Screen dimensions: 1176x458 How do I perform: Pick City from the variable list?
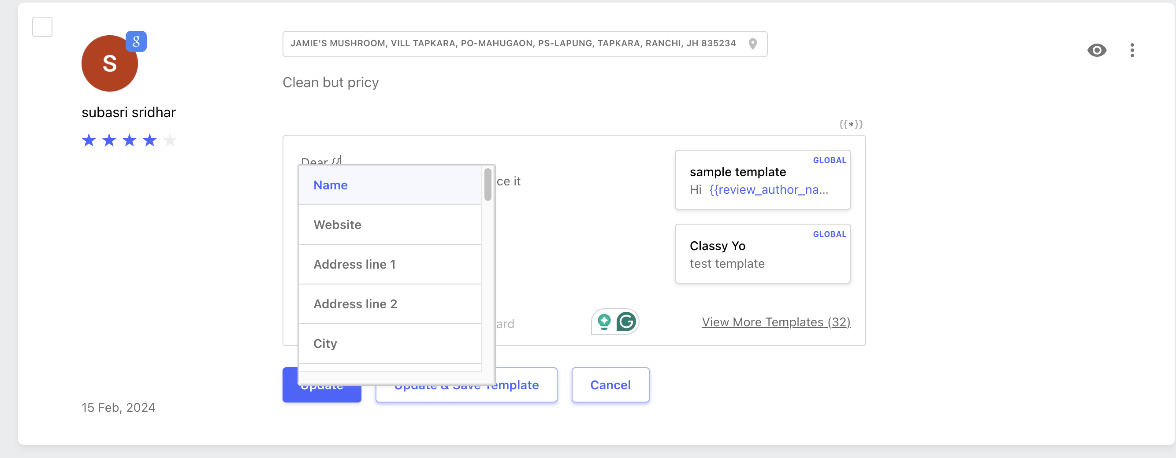tap(391, 344)
